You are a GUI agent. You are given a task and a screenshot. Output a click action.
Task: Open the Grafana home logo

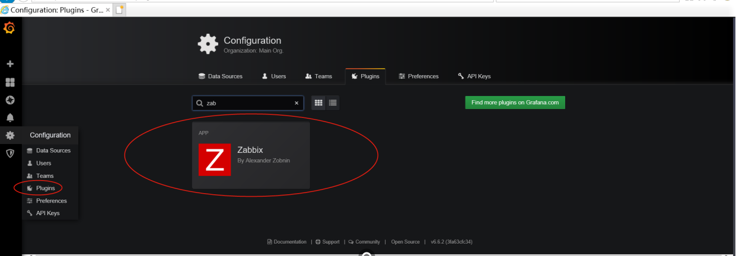(9, 28)
